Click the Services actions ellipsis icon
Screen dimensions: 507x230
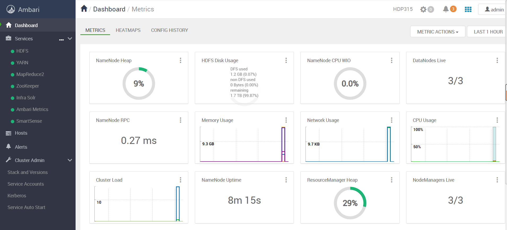pos(62,40)
